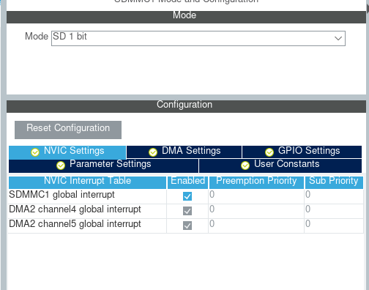Open the DMA Settings tab

click(x=184, y=152)
